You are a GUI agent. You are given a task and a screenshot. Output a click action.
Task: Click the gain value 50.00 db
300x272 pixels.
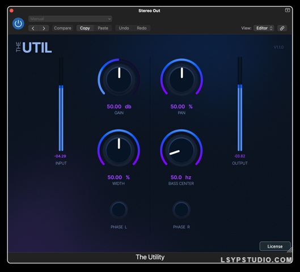(x=119, y=107)
